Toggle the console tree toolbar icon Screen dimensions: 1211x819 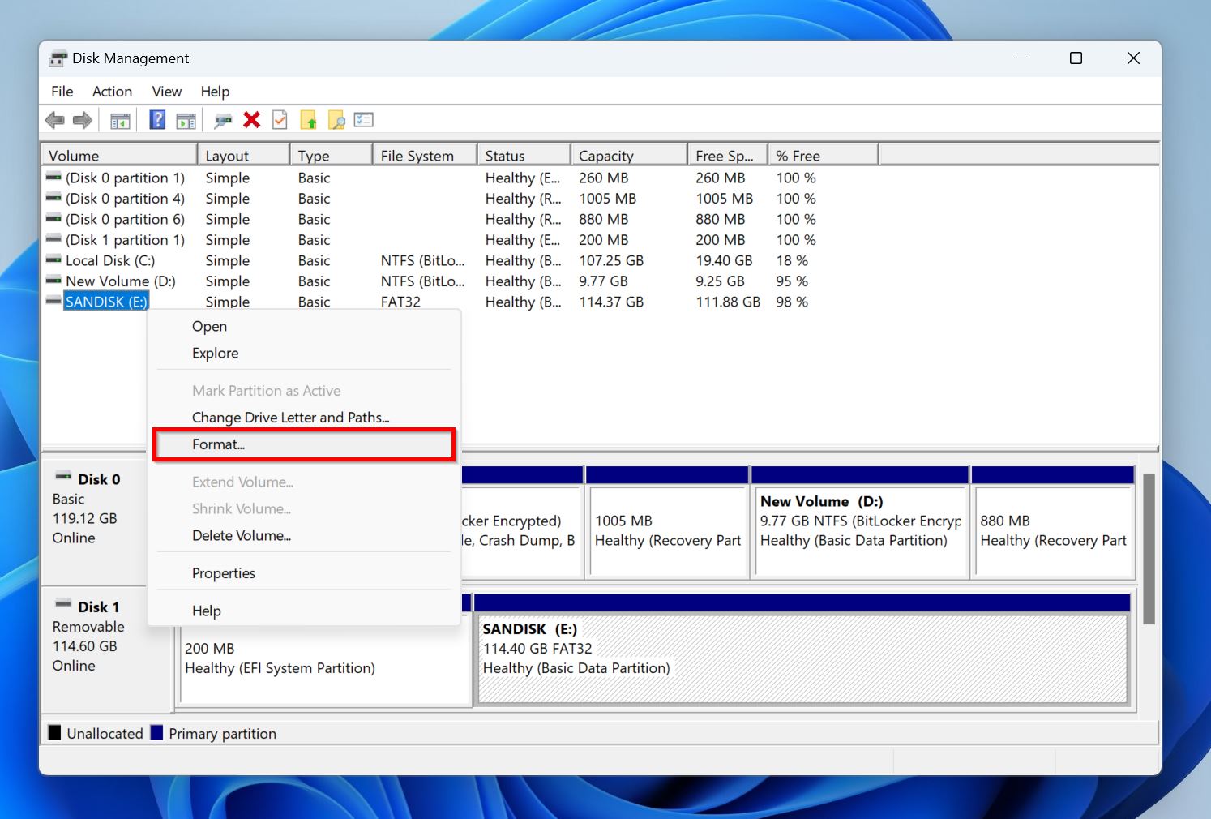tap(119, 120)
